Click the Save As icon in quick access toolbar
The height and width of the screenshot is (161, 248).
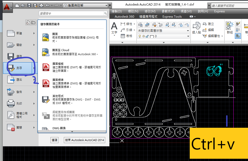pyautogui.click(x=35, y=6)
